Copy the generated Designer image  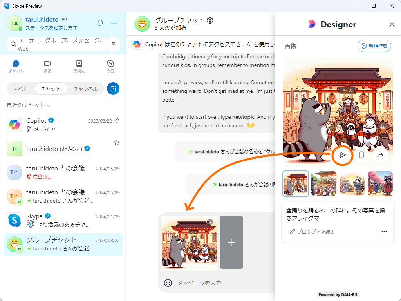pos(361,155)
